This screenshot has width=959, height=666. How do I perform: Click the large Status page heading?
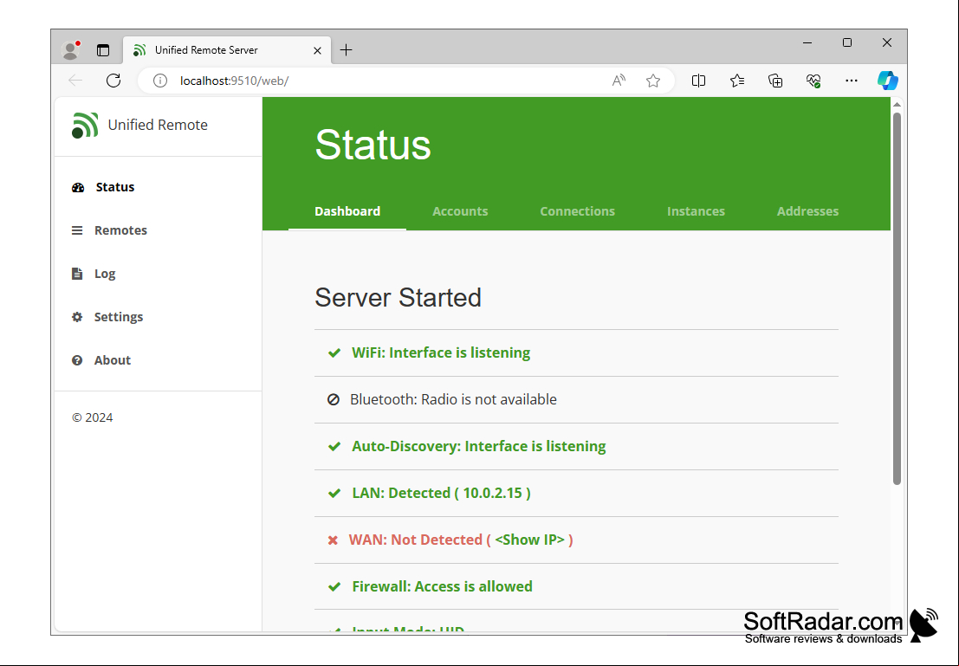[373, 145]
